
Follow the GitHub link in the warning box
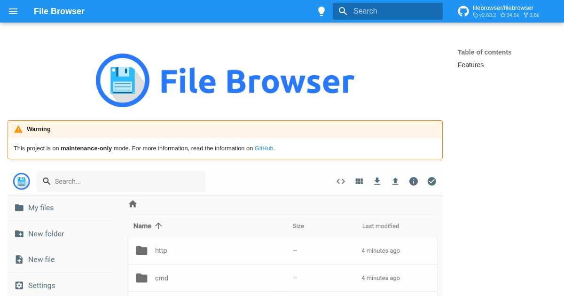[x=264, y=148]
